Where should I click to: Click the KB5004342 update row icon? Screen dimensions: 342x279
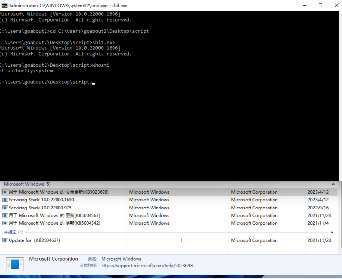pyautogui.click(x=5, y=223)
